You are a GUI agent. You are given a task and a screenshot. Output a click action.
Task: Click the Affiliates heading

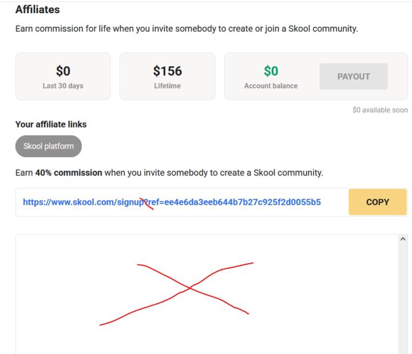coord(37,10)
